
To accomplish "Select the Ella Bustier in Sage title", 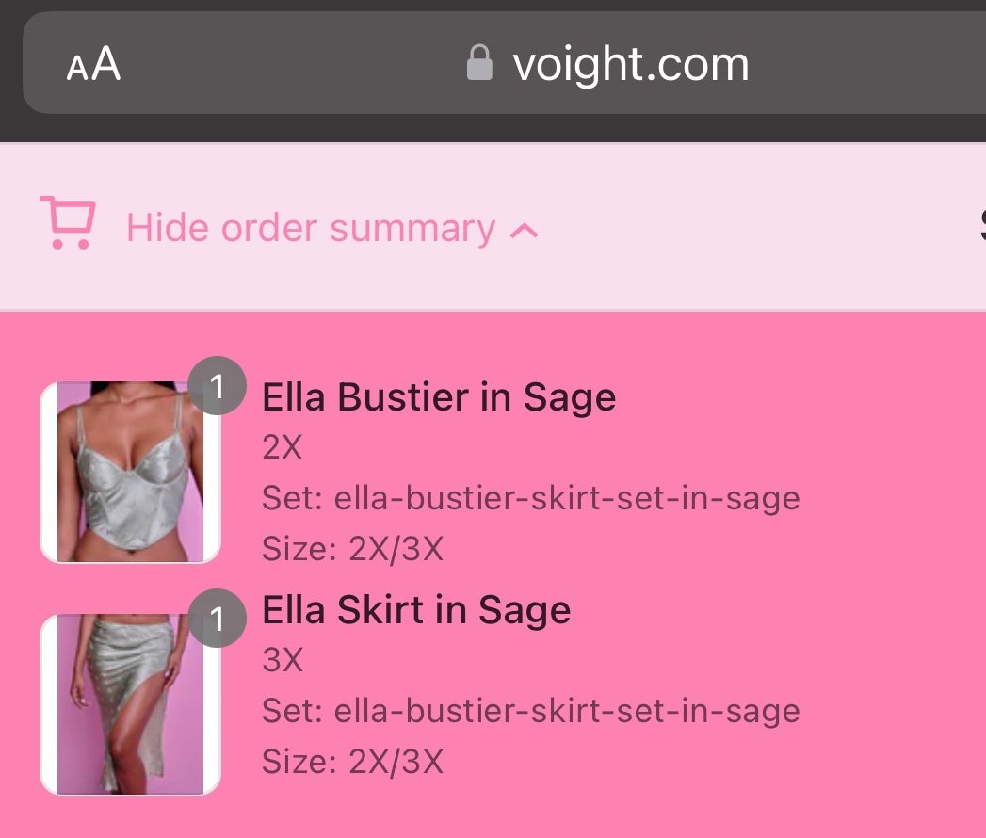I will [x=439, y=397].
